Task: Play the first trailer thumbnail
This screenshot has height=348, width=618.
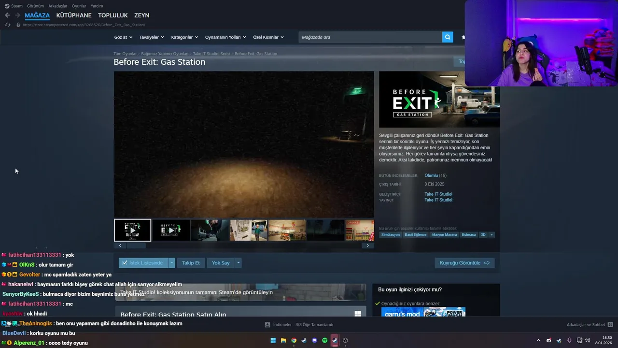Action: tap(132, 230)
